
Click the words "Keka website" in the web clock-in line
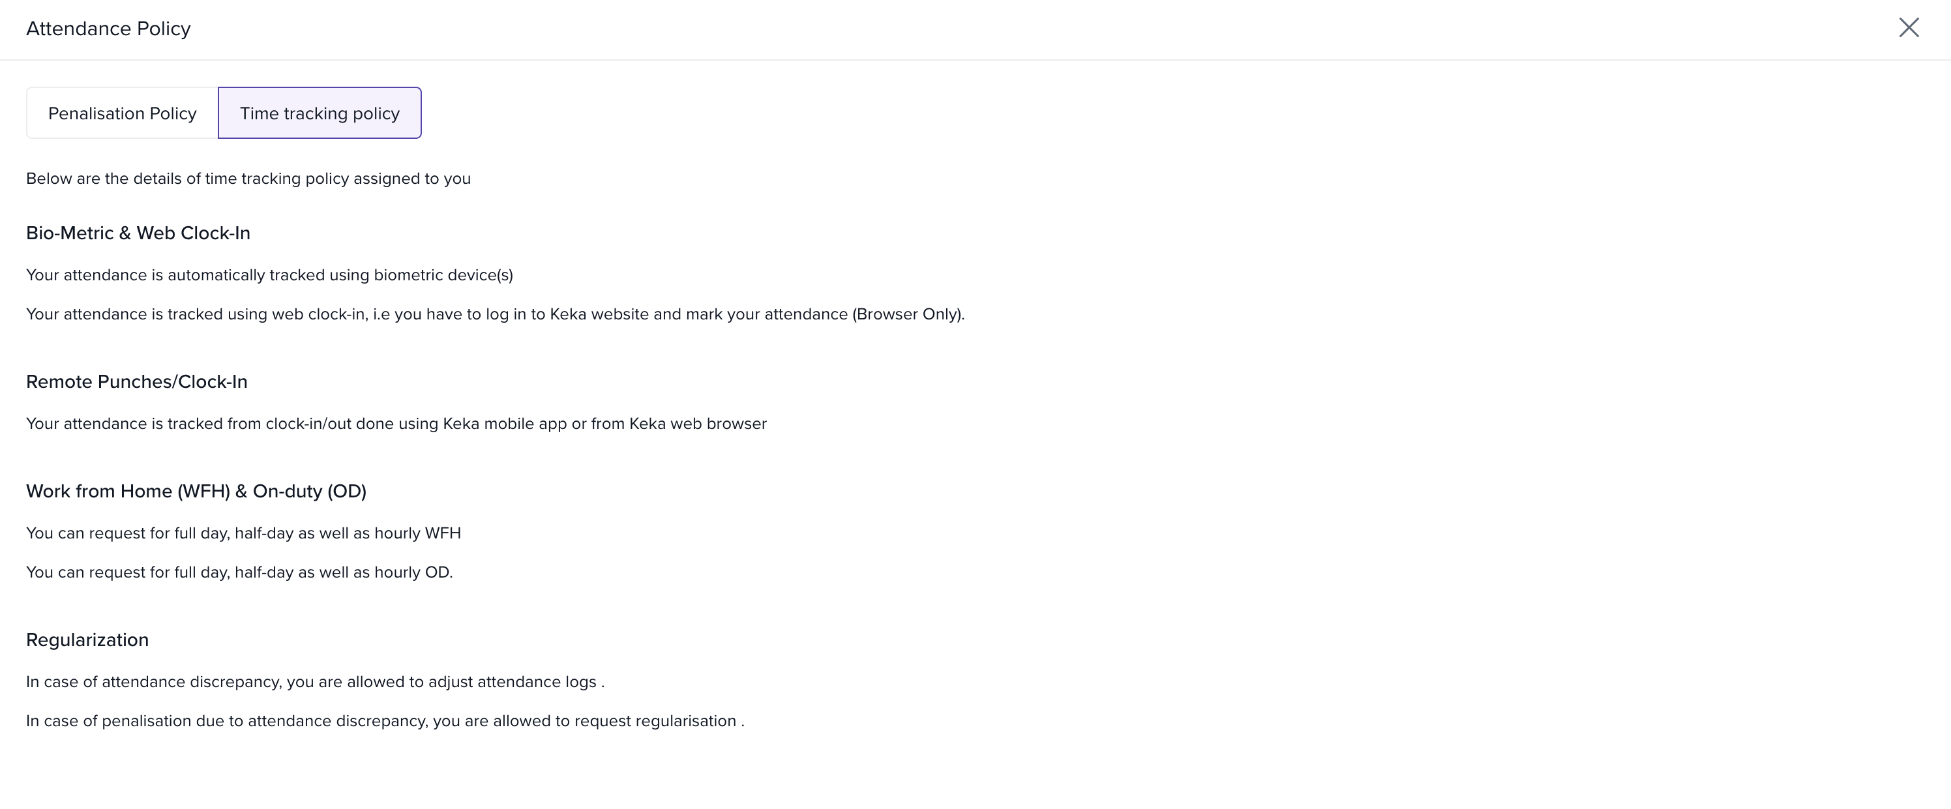pyautogui.click(x=599, y=314)
